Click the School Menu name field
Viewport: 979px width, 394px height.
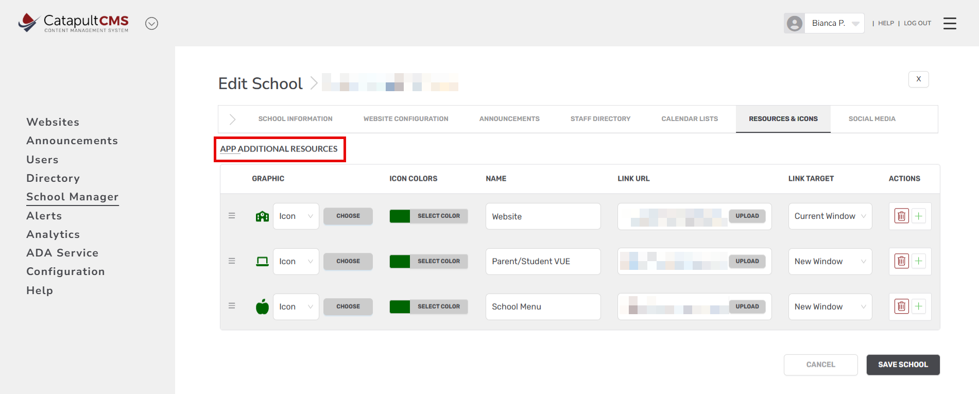(x=543, y=307)
